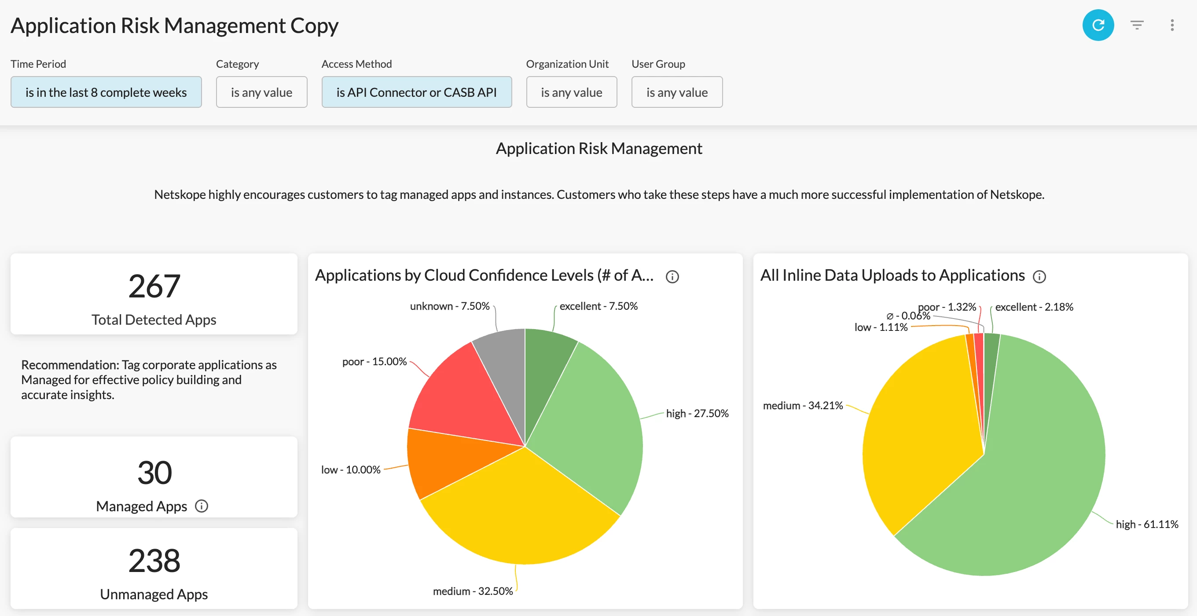Click the Applications by Cloud Confidence Levels title
Screen dimensions: 1197x616
(484, 275)
